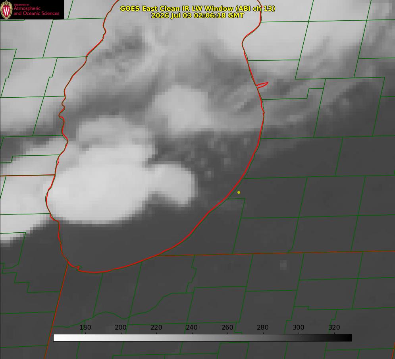The height and width of the screenshot is (359, 395).
Task: Click the Atmospheric and Oceanic Sciences text
Action: point(36,11)
